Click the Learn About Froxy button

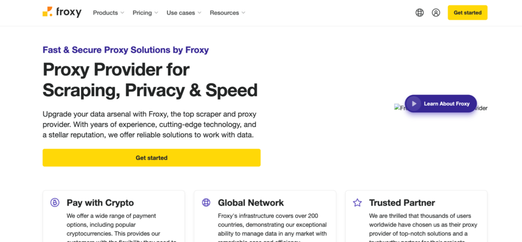446,104
